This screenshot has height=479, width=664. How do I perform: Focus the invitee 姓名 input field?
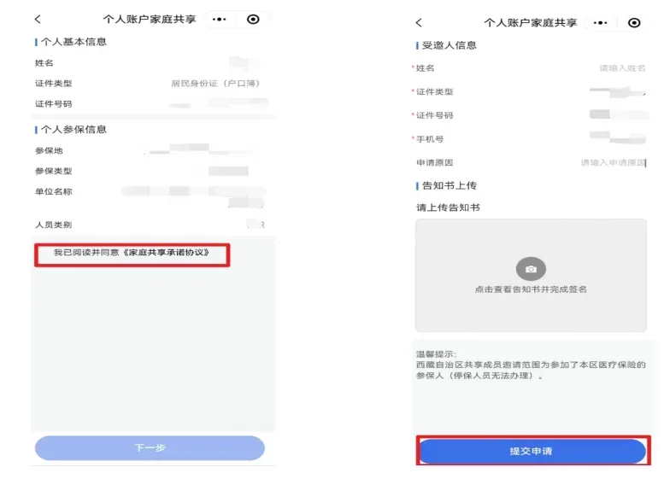click(531, 68)
